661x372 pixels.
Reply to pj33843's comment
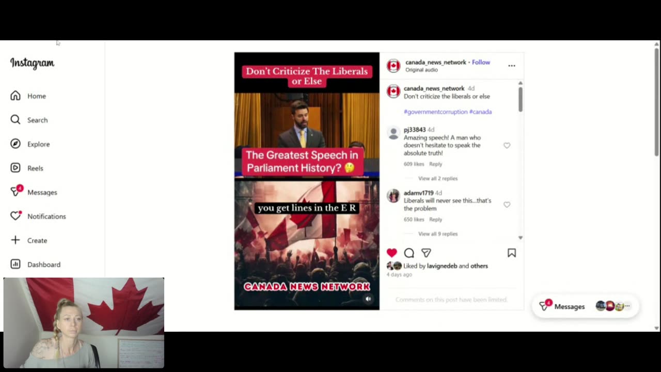[435, 164]
